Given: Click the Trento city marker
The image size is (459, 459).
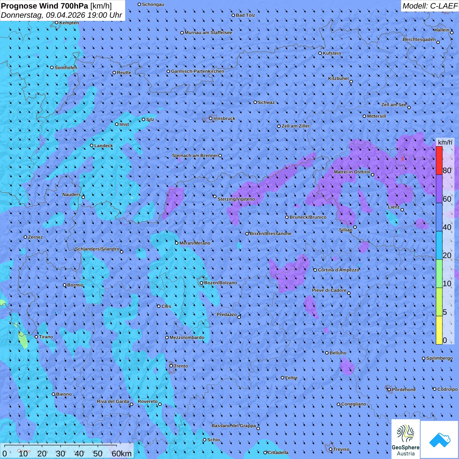Looking at the screenshot, I should 171,366.
